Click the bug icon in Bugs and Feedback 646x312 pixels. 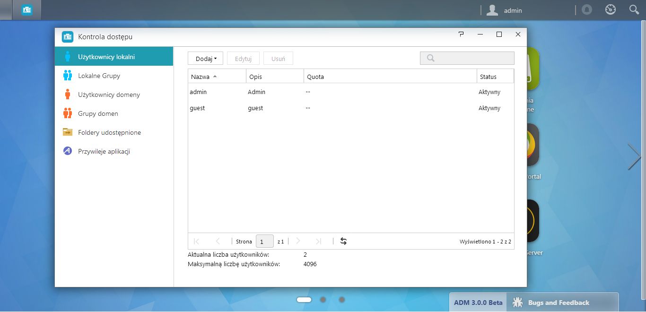coord(518,302)
